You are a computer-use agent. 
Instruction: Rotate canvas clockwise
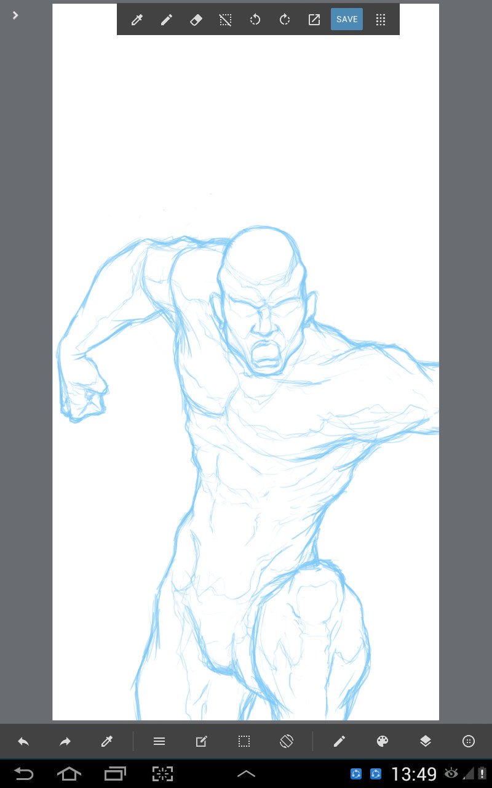coord(284,20)
